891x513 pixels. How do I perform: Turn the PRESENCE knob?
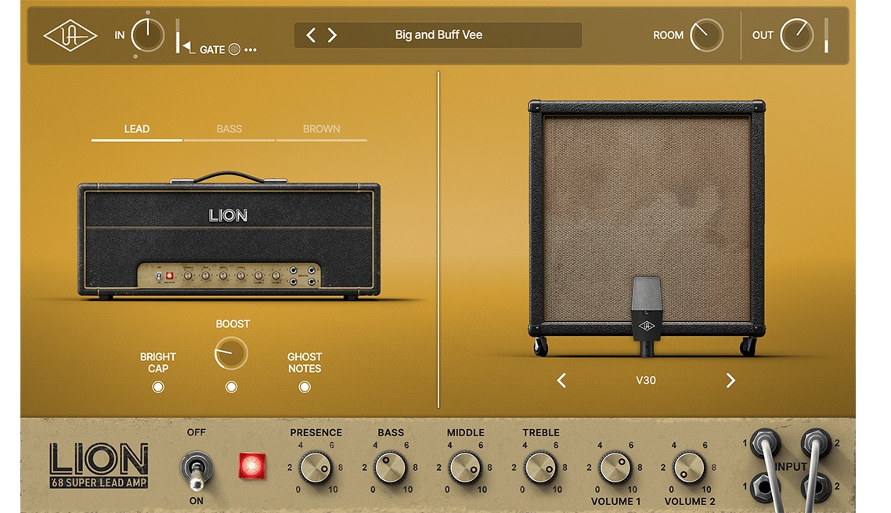click(316, 468)
